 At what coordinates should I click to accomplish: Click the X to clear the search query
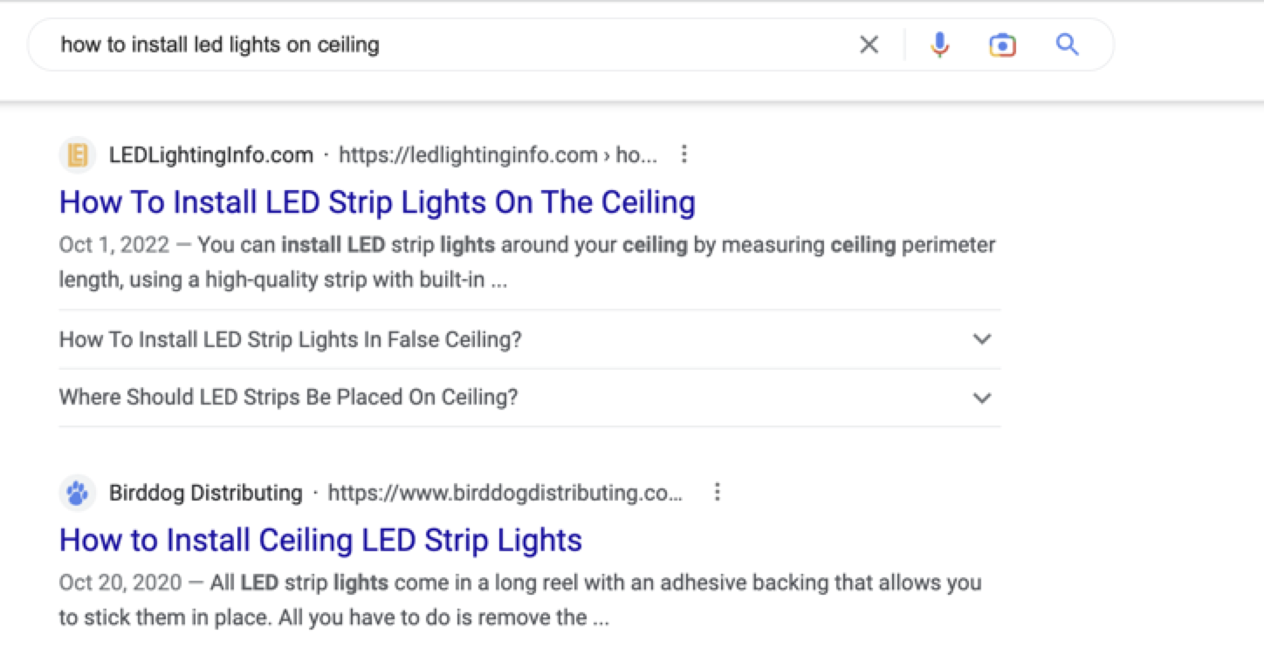tap(869, 44)
